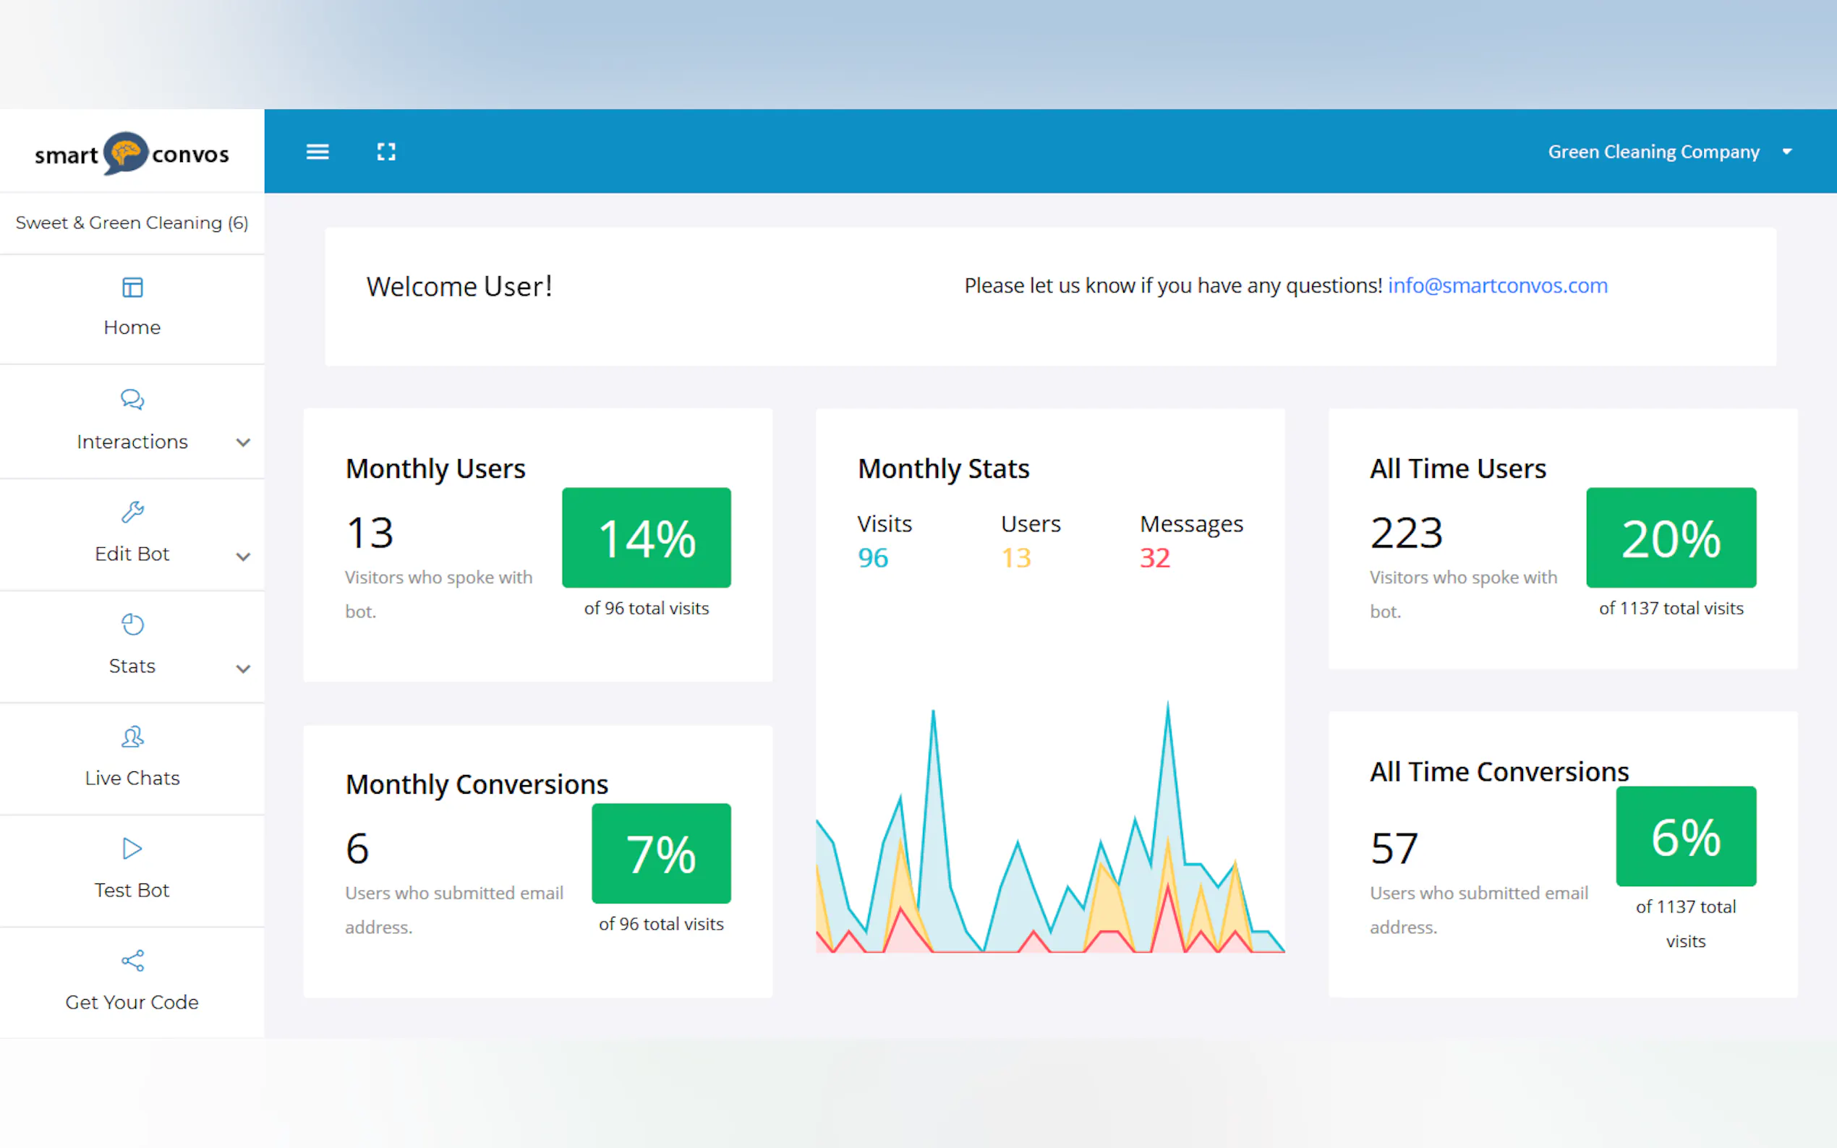Click the Edit Bot wrench icon
The image size is (1837, 1148).
point(132,512)
